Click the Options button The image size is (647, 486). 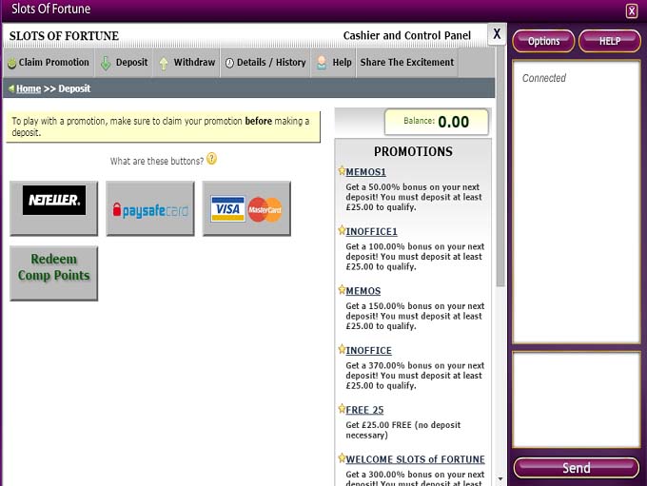(x=543, y=41)
